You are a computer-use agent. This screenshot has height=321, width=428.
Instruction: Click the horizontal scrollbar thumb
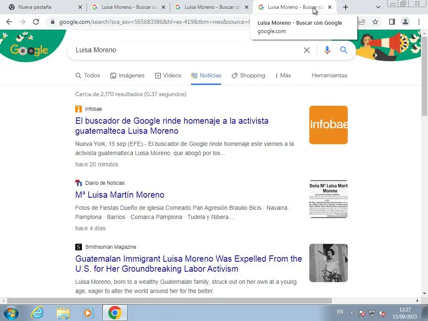pyautogui.click(x=169, y=301)
